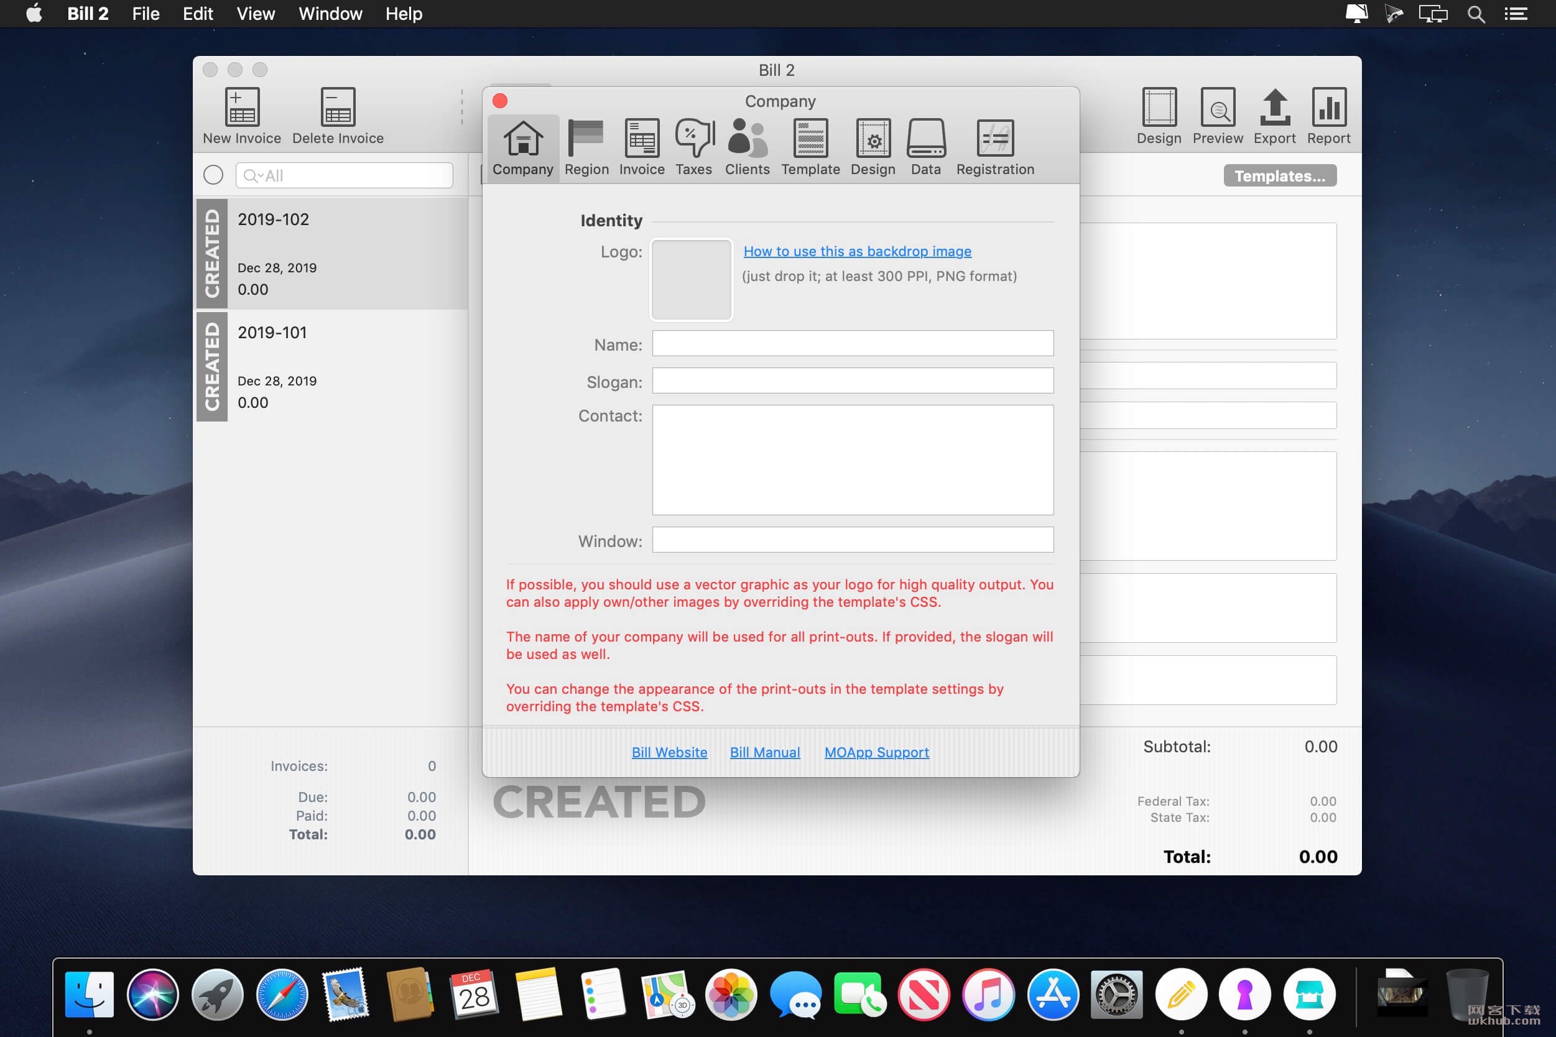Open Design in the main toolbar

point(1159,116)
